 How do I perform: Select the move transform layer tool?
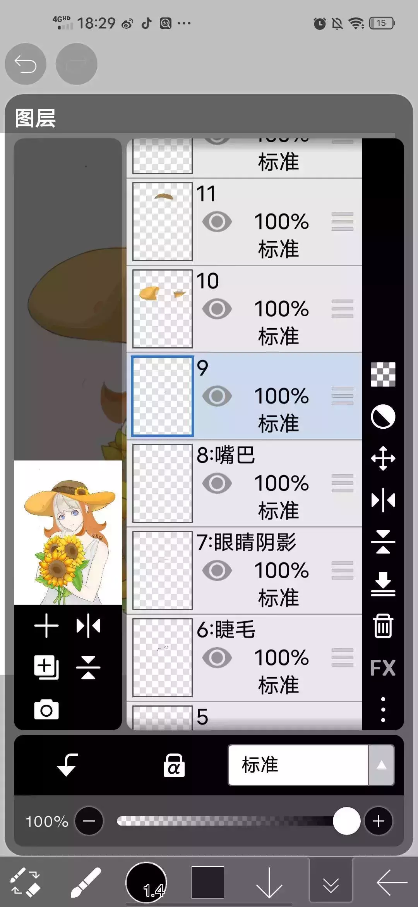[383, 458]
